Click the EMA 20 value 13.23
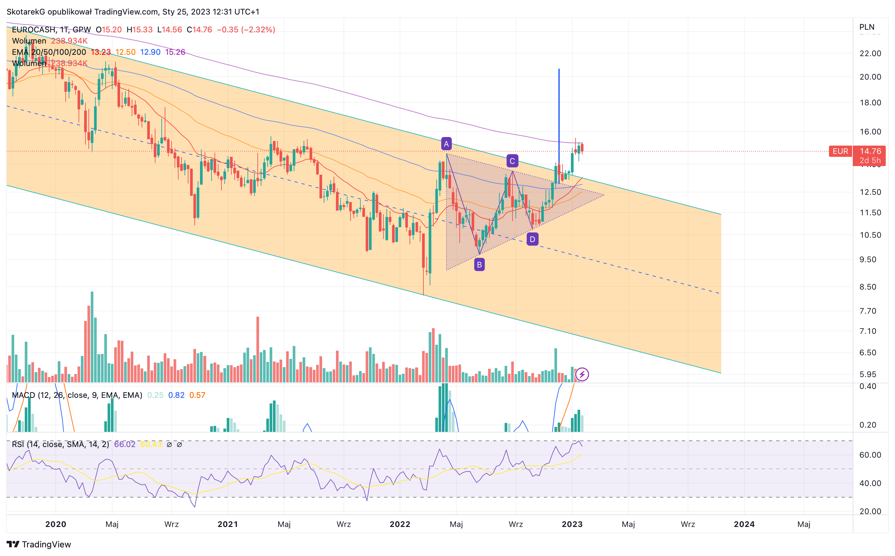Screen dimensions: 895x556 101,52
